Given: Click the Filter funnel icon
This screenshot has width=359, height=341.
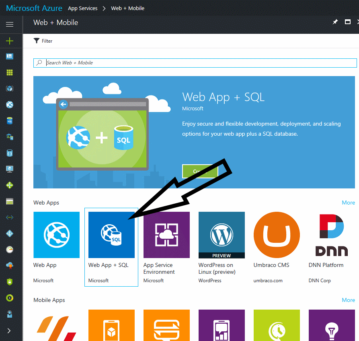Looking at the screenshot, I should [37, 41].
